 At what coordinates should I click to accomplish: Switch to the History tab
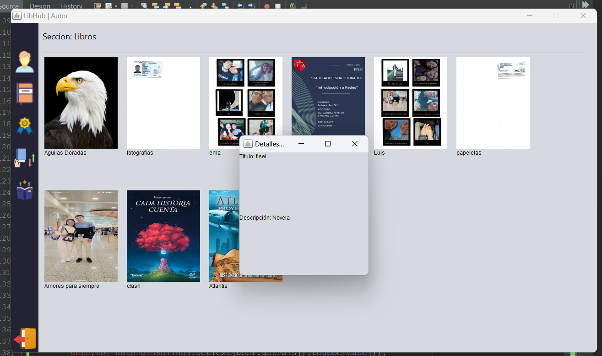coord(71,6)
